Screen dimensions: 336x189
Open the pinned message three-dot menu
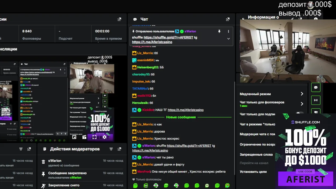[228, 31]
